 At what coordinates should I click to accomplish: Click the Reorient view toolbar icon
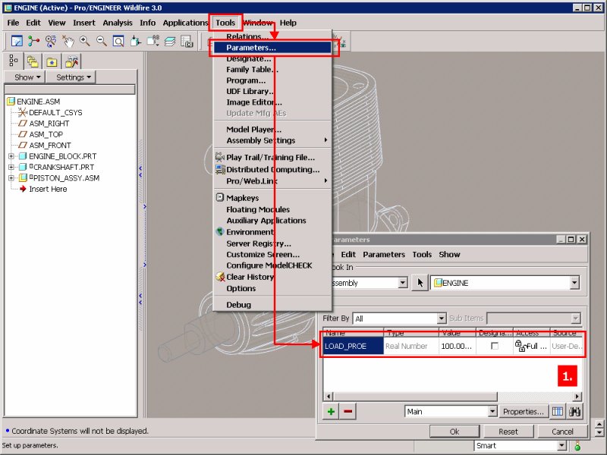click(136, 41)
